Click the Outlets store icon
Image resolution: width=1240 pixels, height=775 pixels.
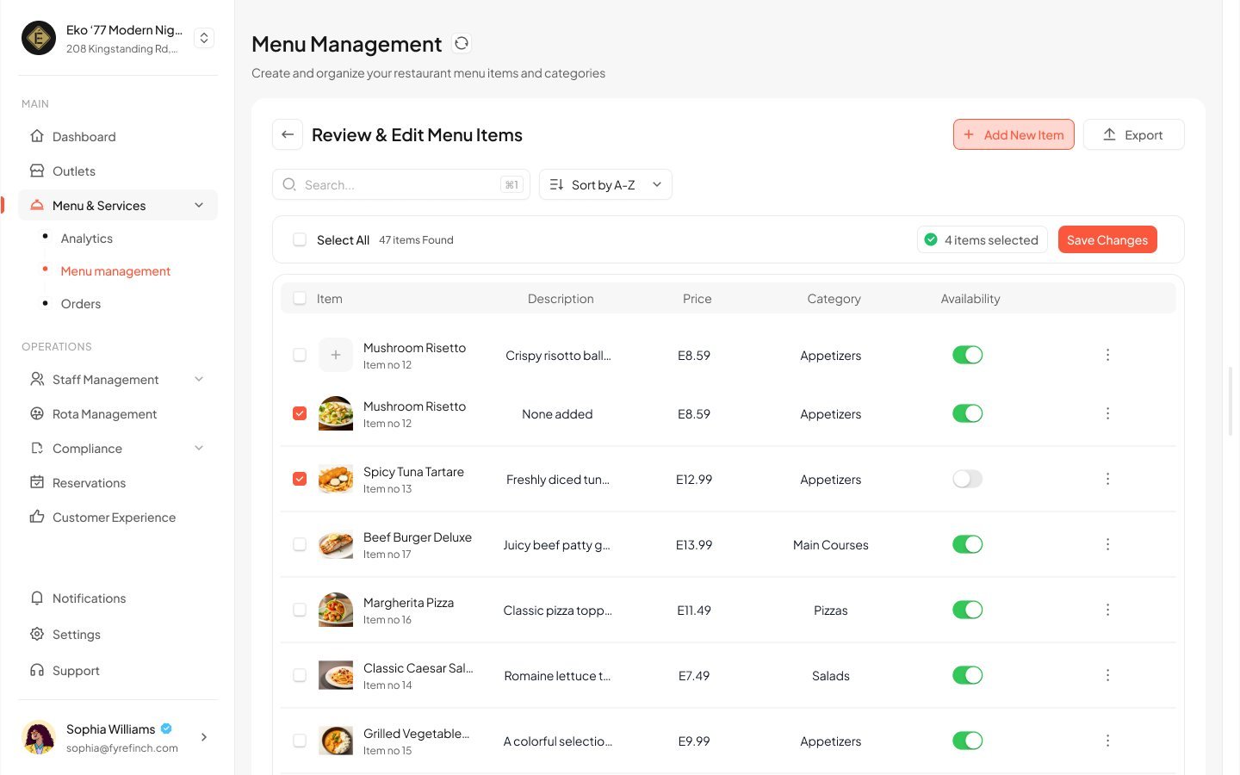[37, 170]
